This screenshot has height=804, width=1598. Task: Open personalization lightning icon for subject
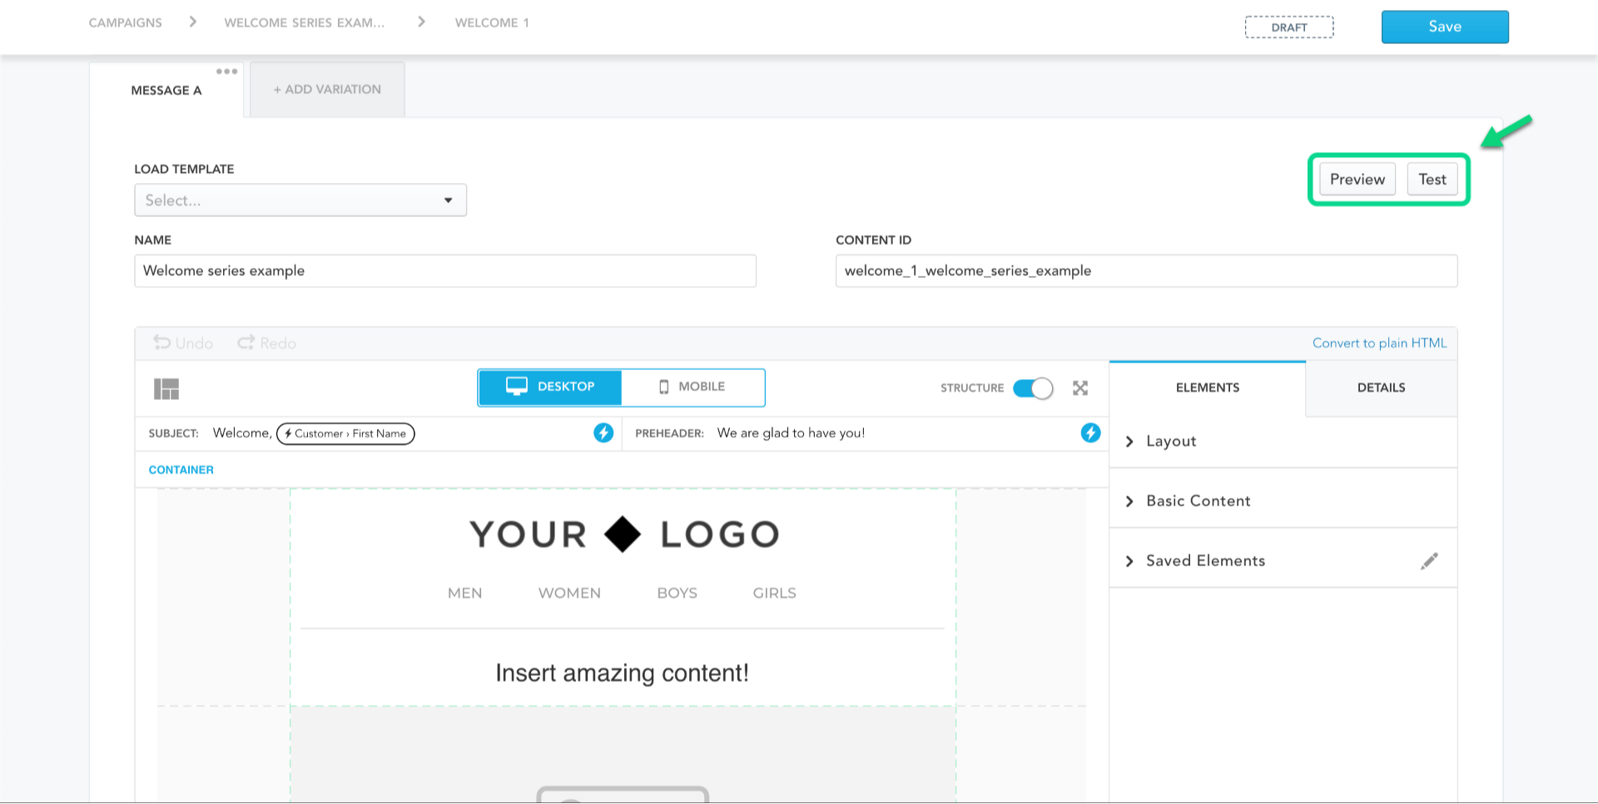603,433
